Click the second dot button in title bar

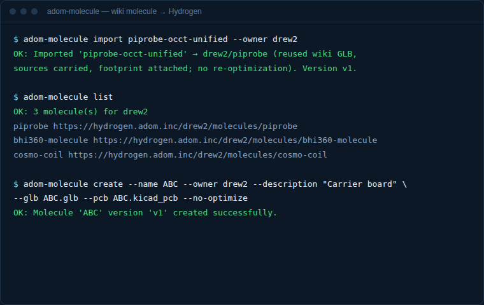click(24, 11)
